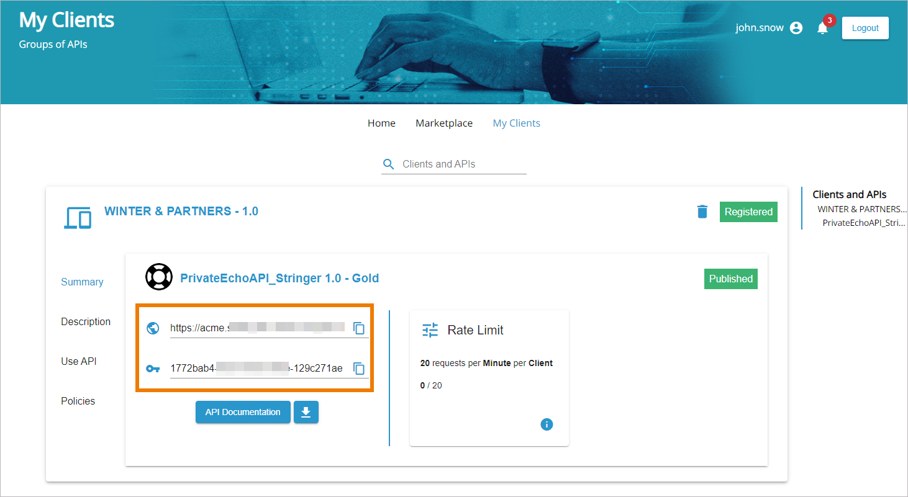Select the Policies tab
The image size is (908, 497).
[78, 401]
